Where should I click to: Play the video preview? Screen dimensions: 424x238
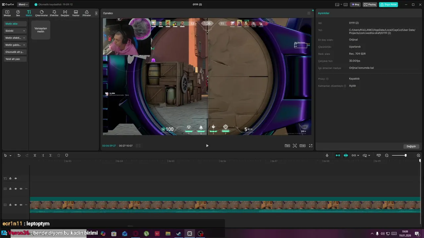point(207,146)
